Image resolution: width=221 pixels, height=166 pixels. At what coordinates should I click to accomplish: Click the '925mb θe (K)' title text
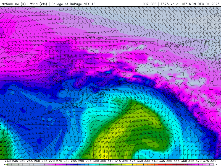(14, 4)
